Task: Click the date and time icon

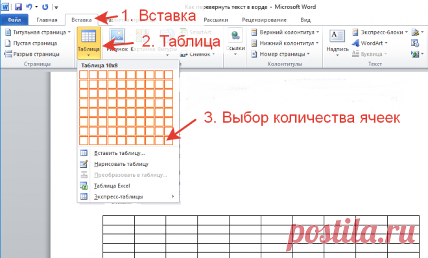Action: point(415,43)
